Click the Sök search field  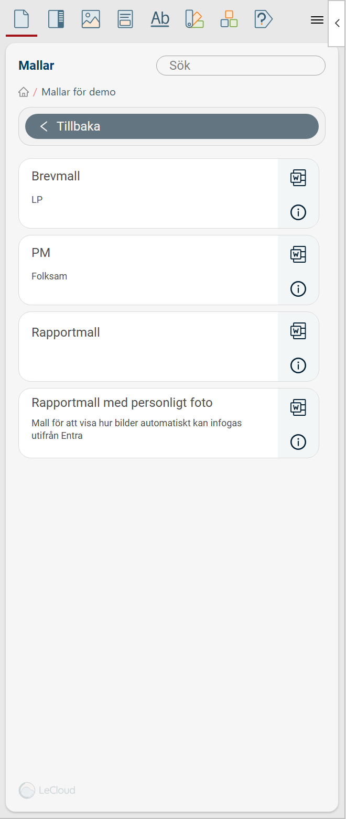241,66
